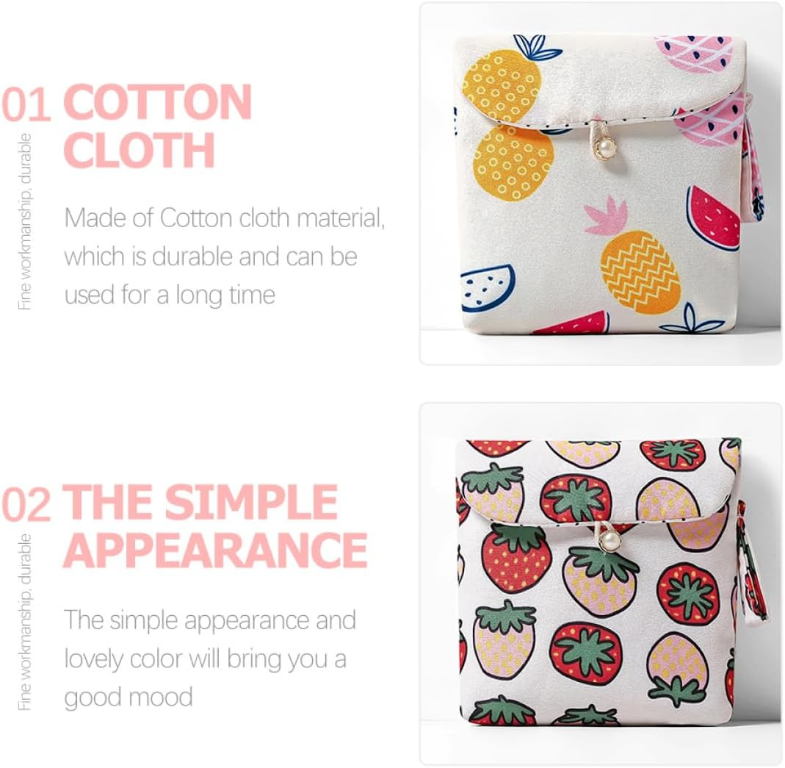Click the 'Made of Cotton cloth material' text
Screen dimensions: 785x768
tap(224, 218)
